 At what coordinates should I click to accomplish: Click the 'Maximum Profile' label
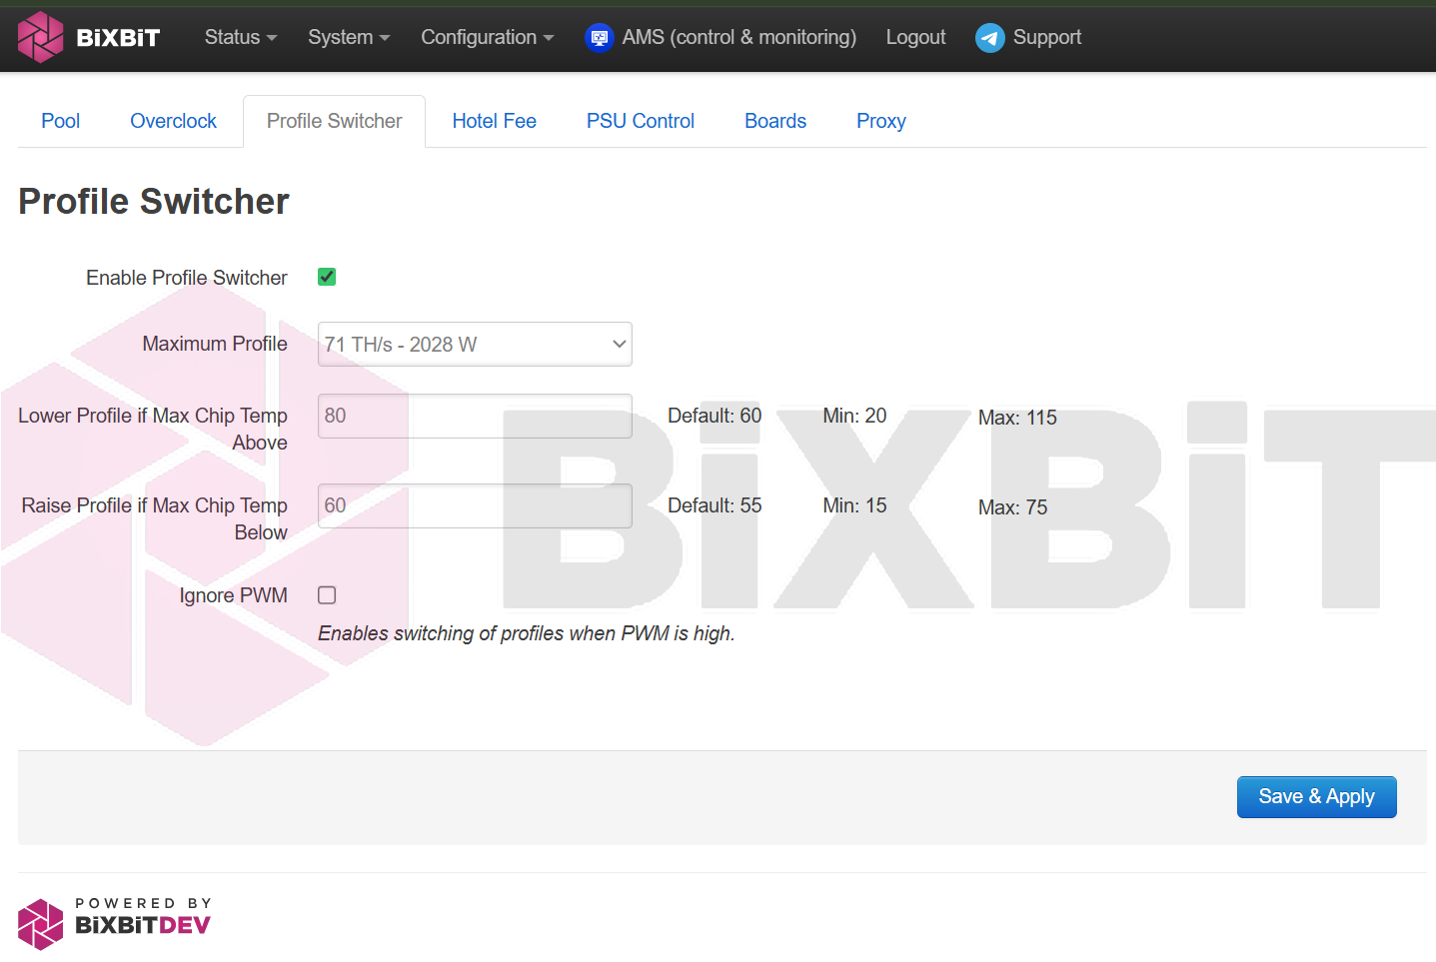215,344
